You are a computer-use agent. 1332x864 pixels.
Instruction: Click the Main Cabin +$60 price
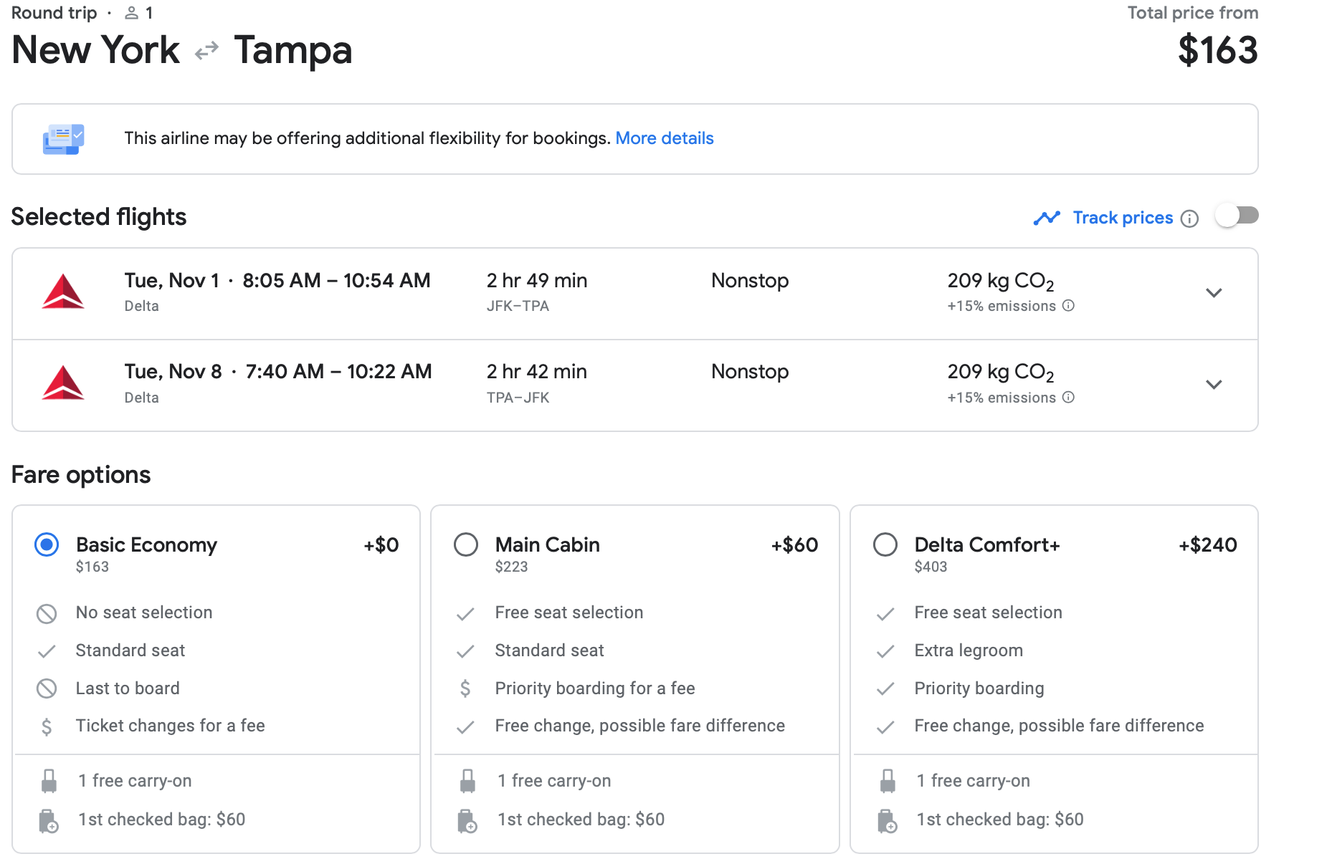pos(794,545)
